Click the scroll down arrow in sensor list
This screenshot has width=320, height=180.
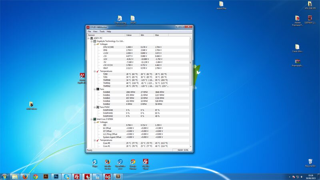coord(191,146)
